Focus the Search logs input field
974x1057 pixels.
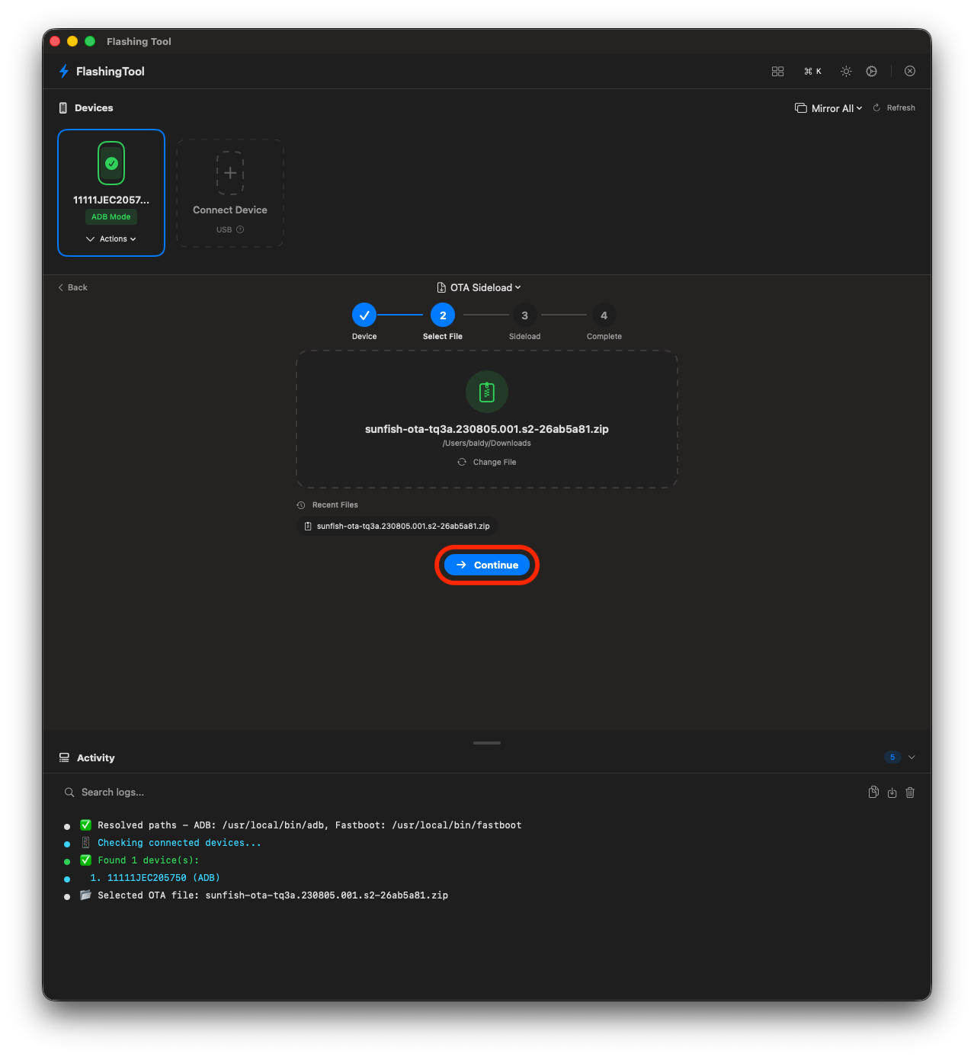[x=457, y=793]
